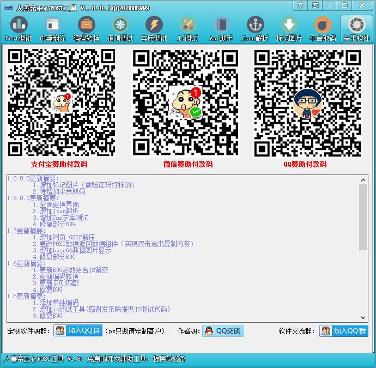Viewport: 376px width, 368px height.
Task: Click the 定制软件QQ群 label
Action: click(28, 331)
